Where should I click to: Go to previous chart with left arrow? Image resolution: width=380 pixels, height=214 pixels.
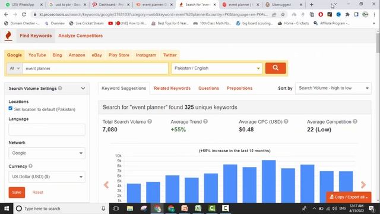106,185
